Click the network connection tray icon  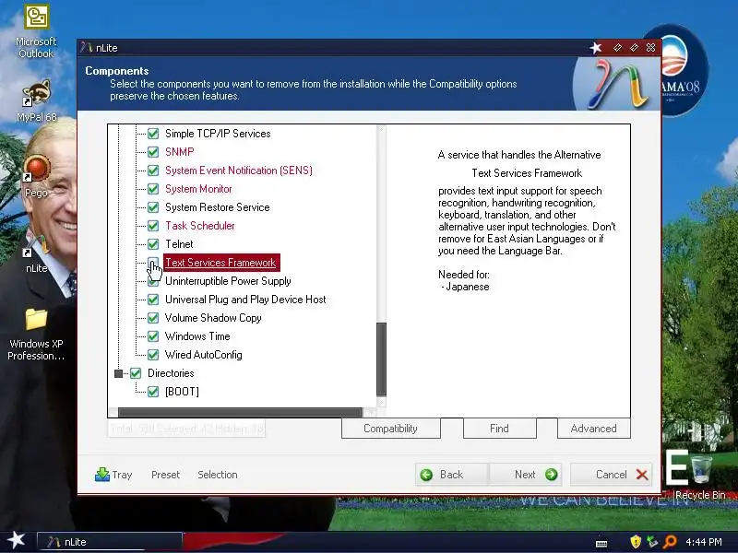[652, 542]
